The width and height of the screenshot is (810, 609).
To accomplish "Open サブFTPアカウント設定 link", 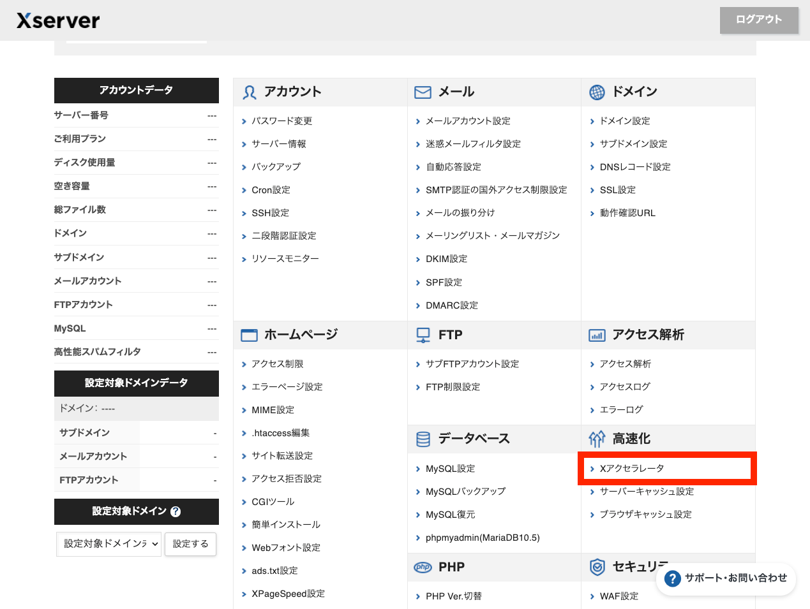I will pos(472,363).
